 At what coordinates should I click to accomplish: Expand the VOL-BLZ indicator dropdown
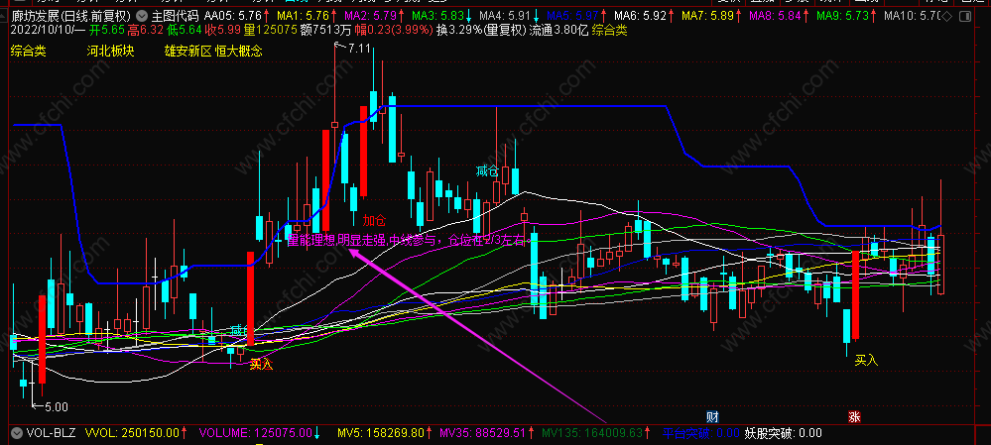click(17, 434)
